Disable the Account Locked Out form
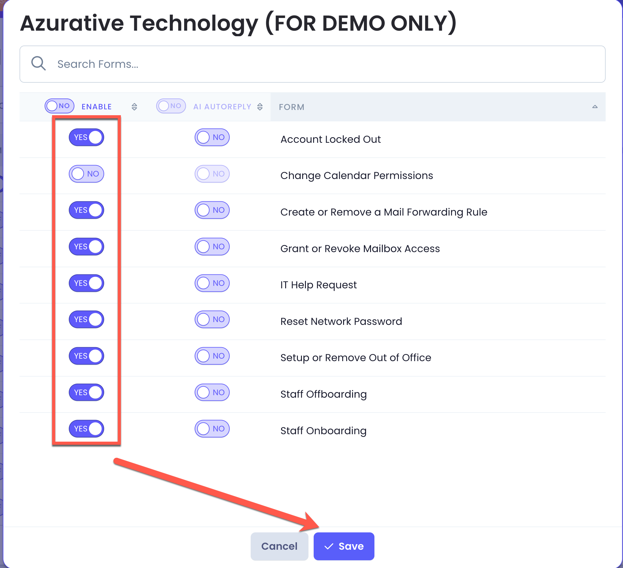Screen dimensions: 623x568 (x=86, y=137)
